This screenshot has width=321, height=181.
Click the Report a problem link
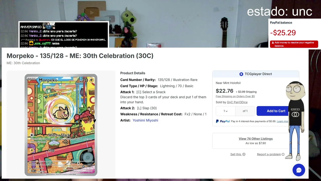click(x=269, y=154)
